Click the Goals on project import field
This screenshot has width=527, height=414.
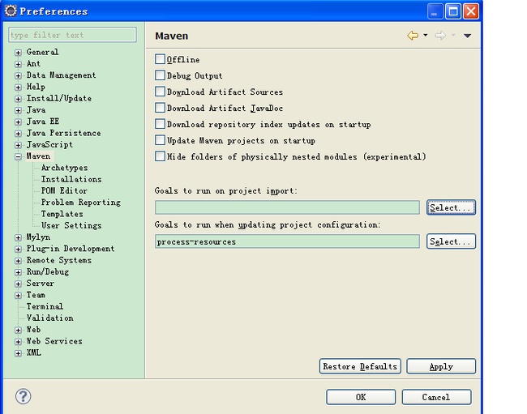point(287,207)
